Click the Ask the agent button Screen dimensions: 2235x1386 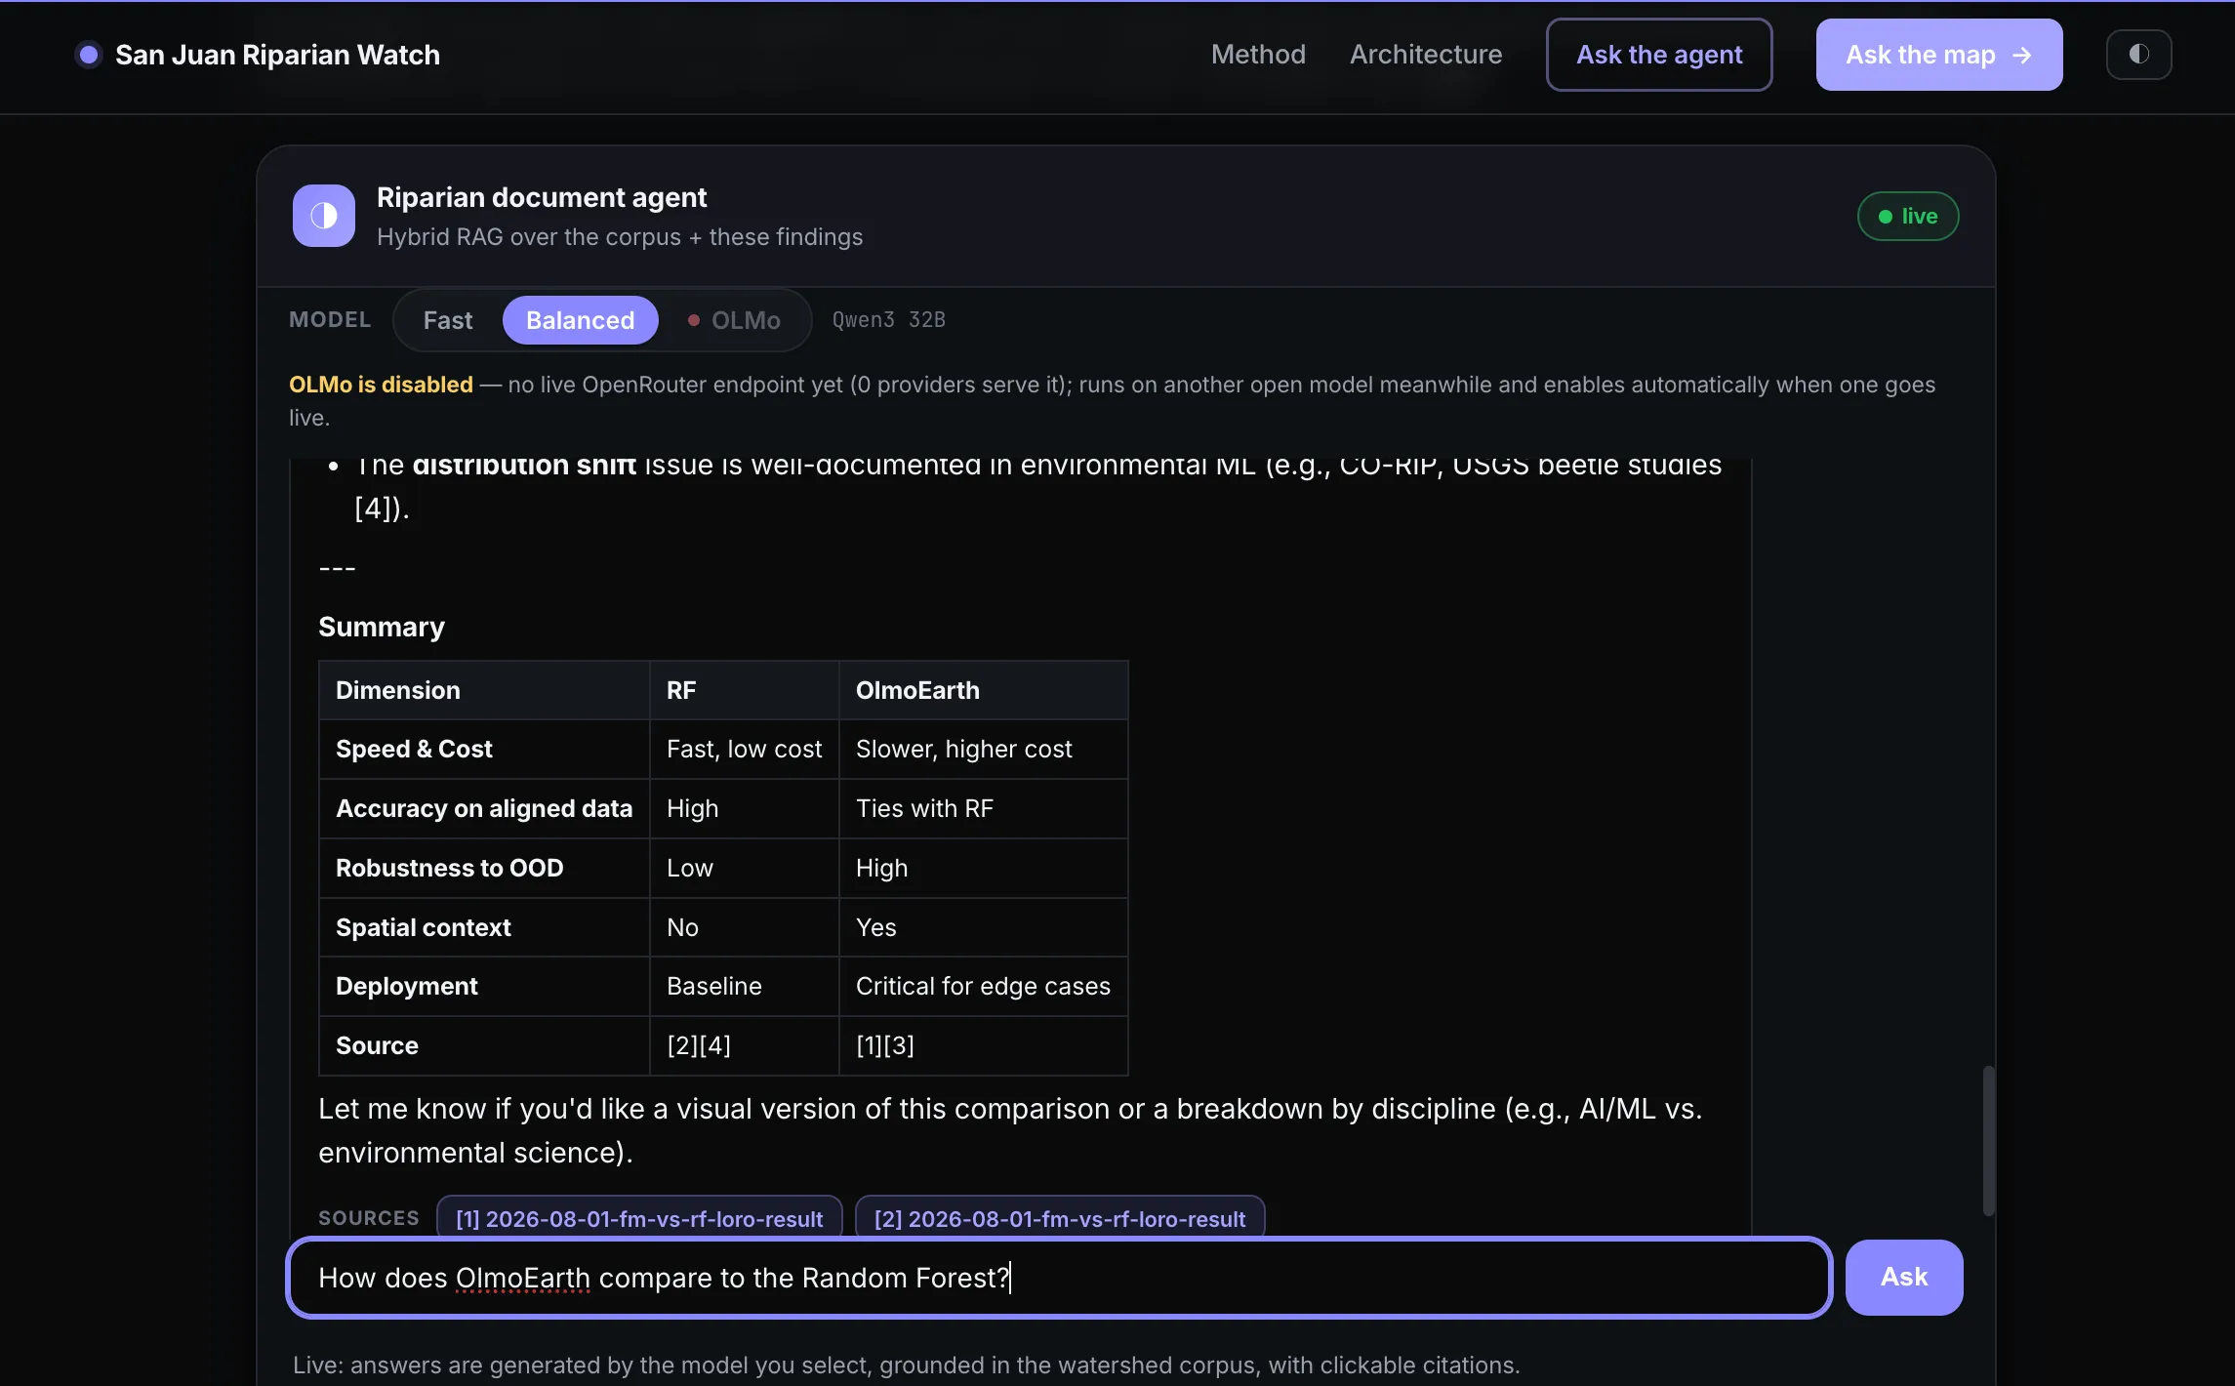click(1659, 55)
